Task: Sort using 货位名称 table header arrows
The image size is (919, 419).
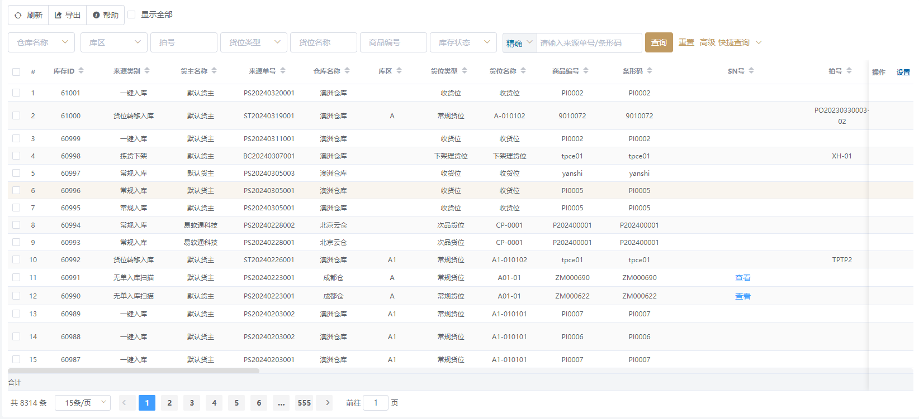Action: (523, 71)
